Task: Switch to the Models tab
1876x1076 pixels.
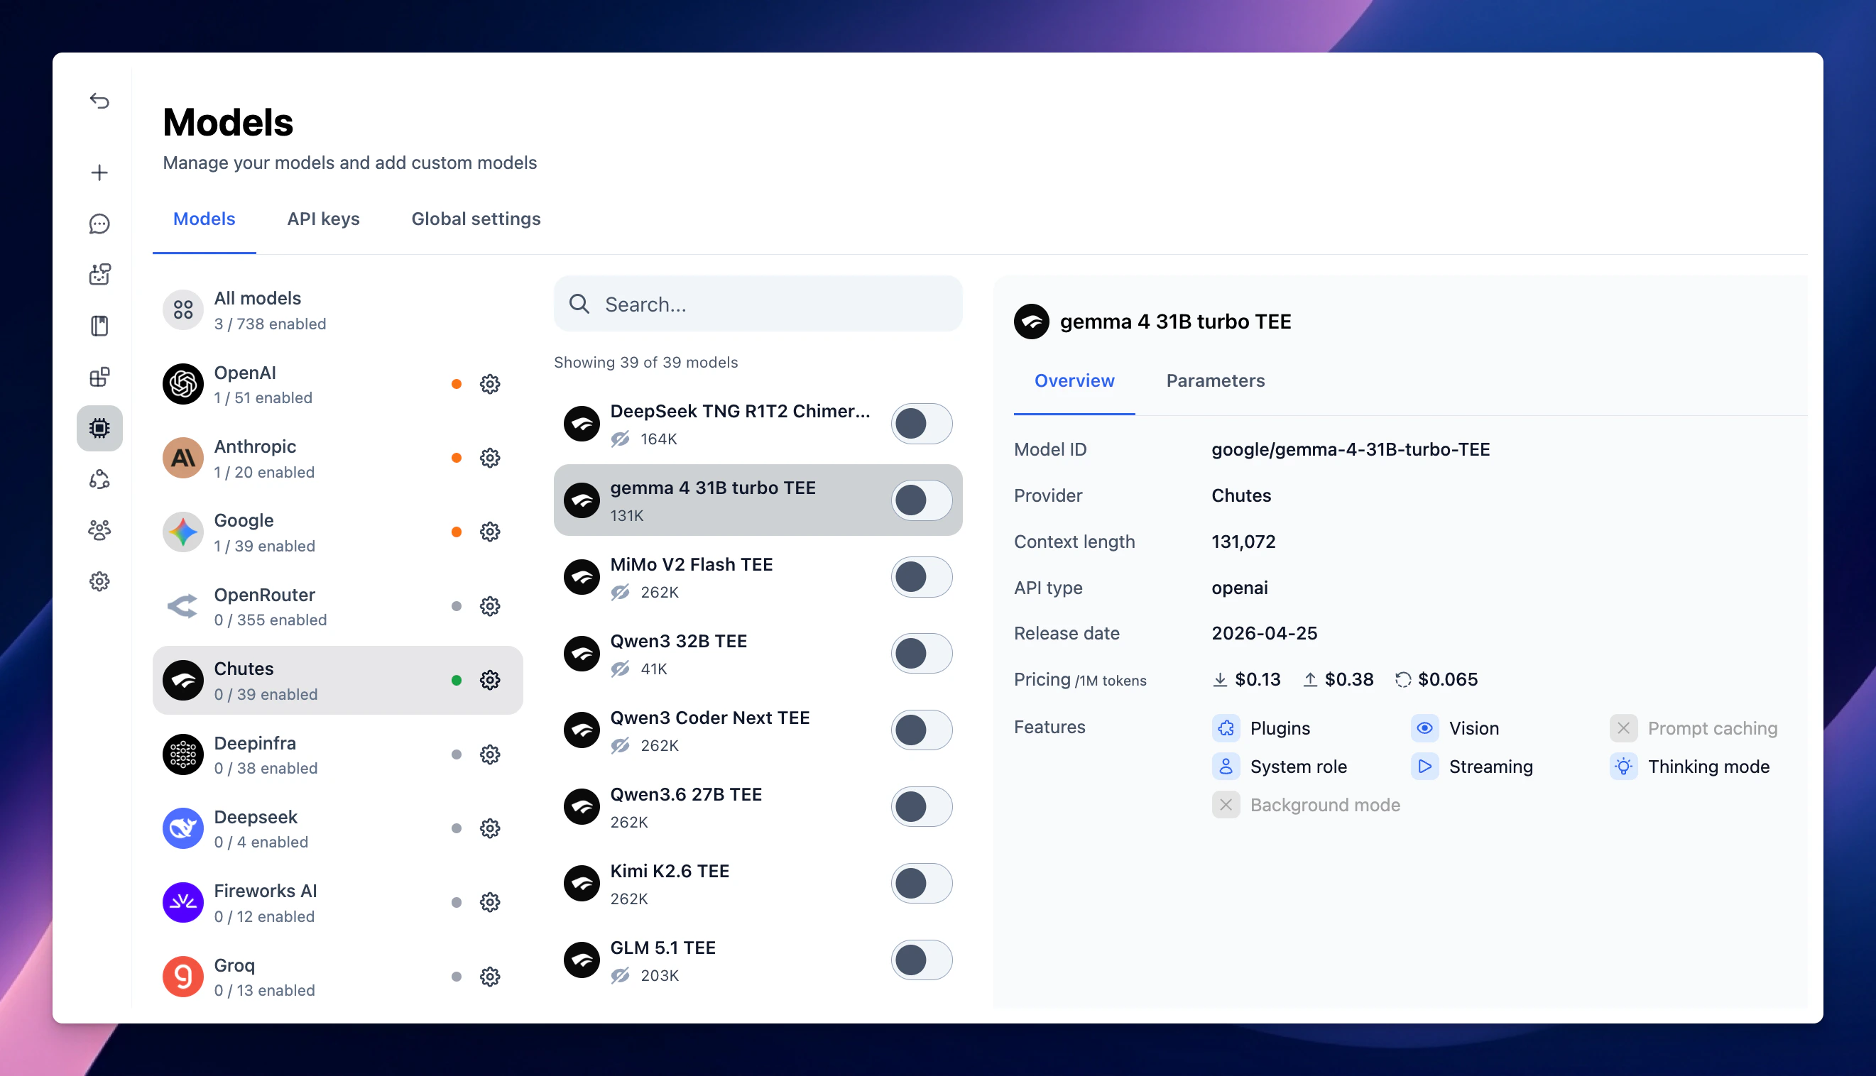Action: click(204, 219)
